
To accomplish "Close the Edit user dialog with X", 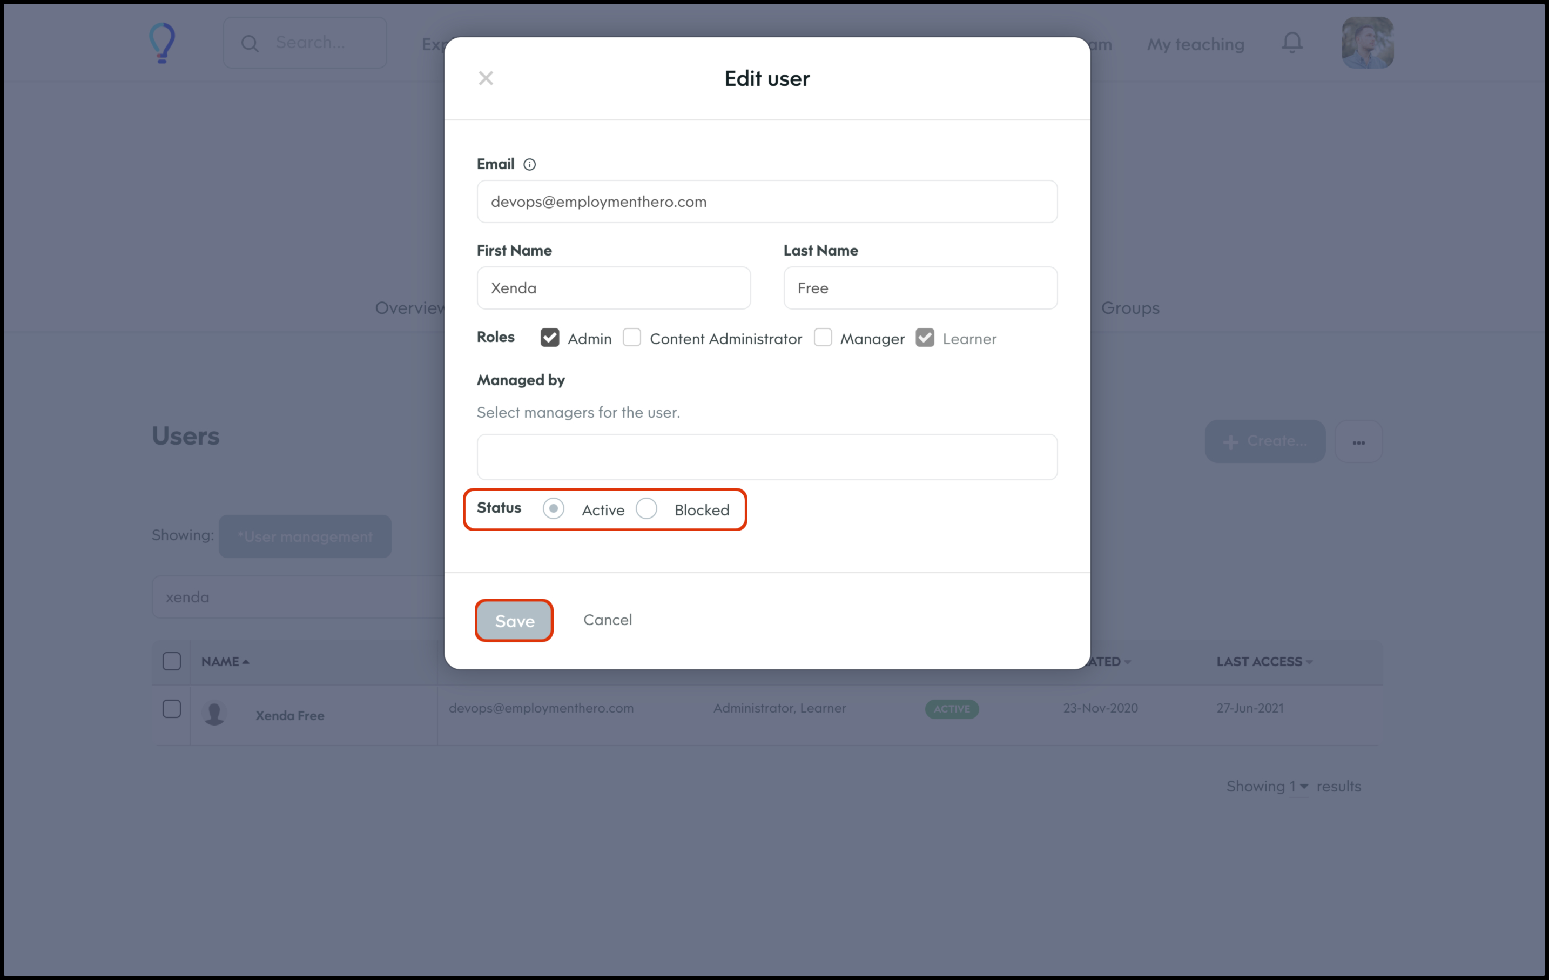I will click(486, 78).
